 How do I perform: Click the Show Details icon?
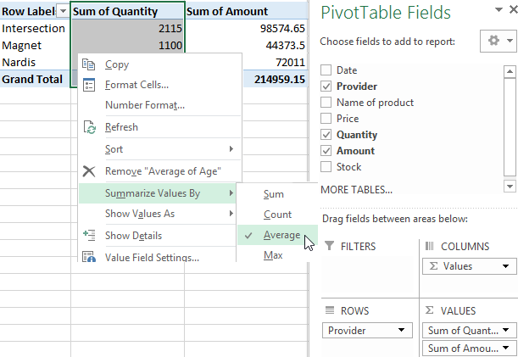click(x=89, y=236)
